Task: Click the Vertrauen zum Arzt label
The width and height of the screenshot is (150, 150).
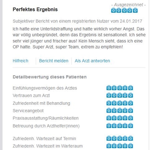Action: (x=31, y=96)
